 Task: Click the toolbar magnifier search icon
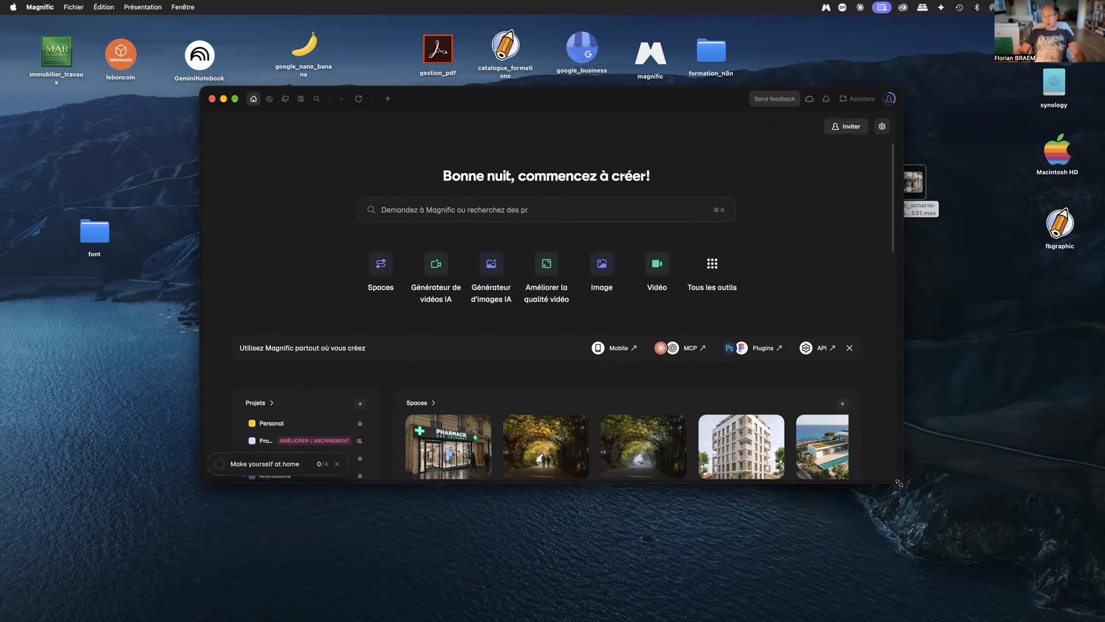tap(317, 99)
